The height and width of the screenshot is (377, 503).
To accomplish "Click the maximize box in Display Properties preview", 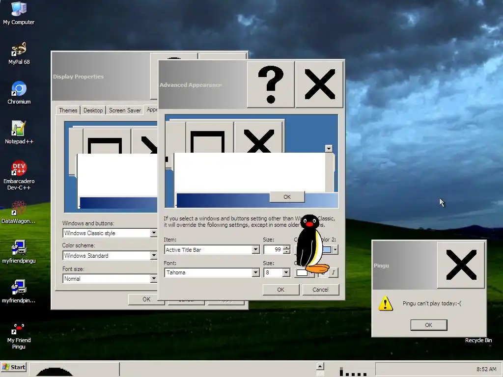I will point(107,141).
